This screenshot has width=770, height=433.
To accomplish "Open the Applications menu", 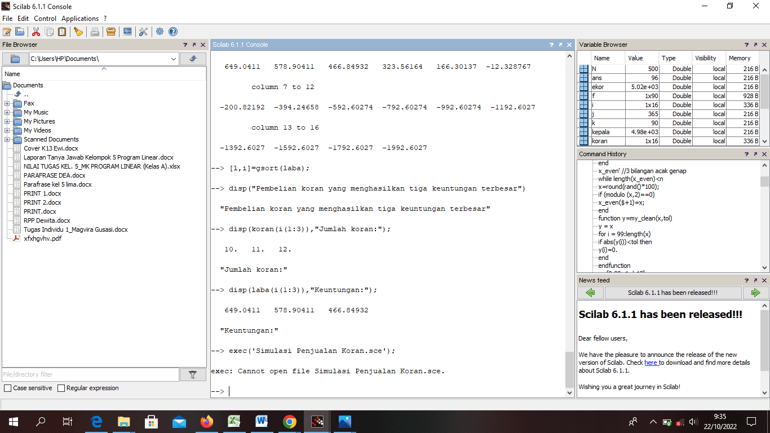I will point(80,19).
